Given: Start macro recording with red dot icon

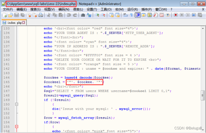Looking at the screenshot, I should (x=176, y=15).
